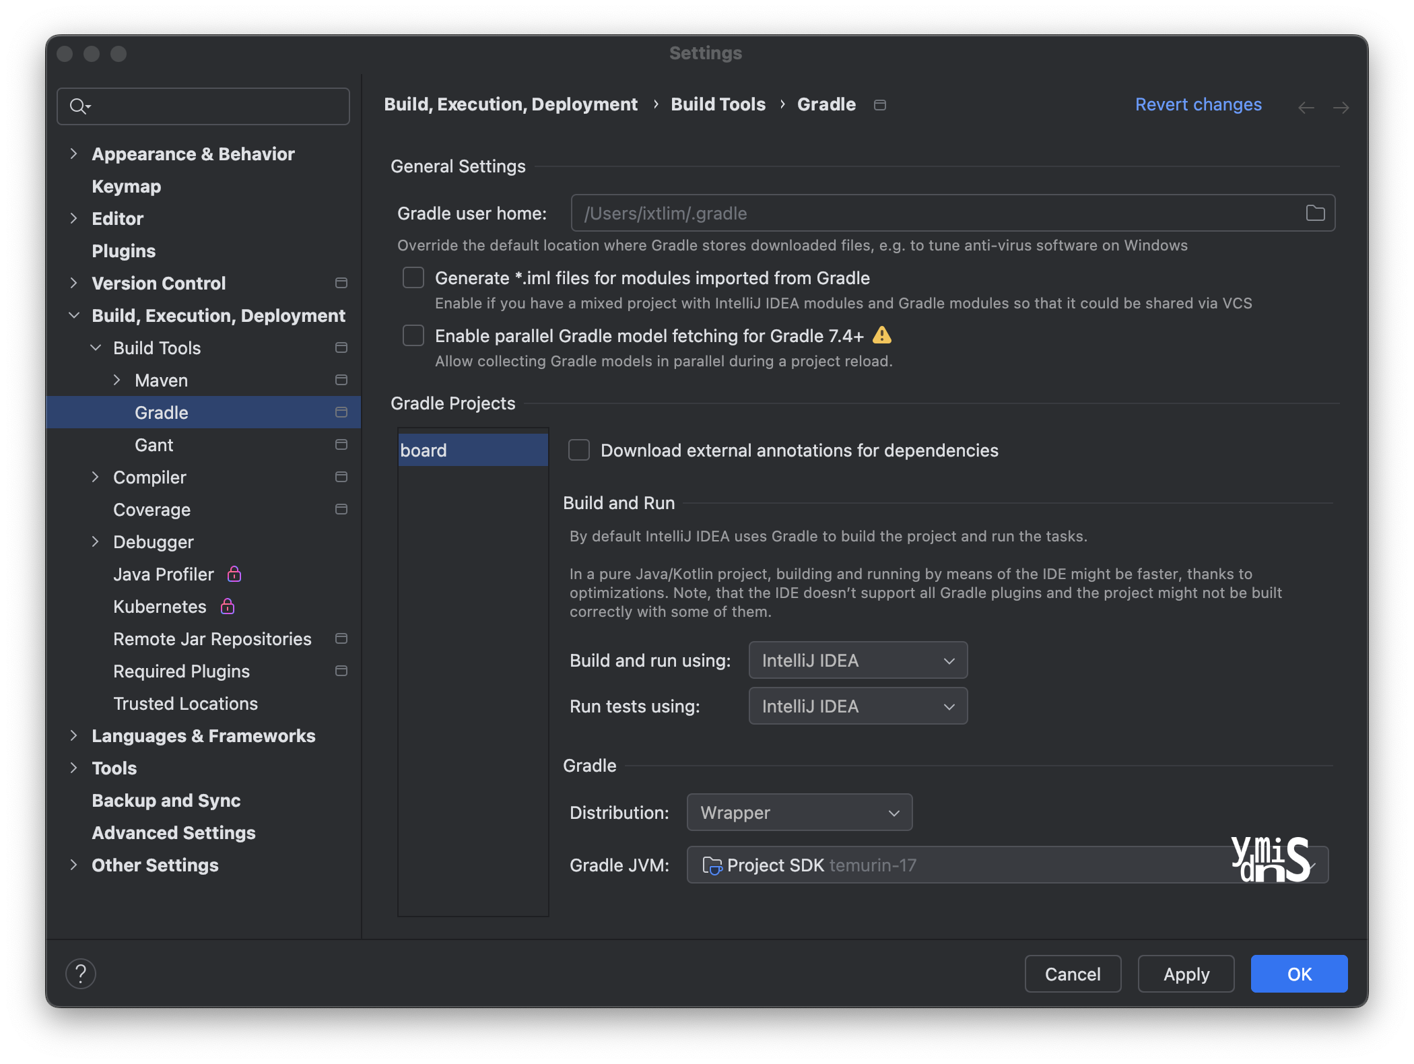Enable generating *.iml files for Gradle modules
Screen dimensions: 1414x1064
coord(413,277)
